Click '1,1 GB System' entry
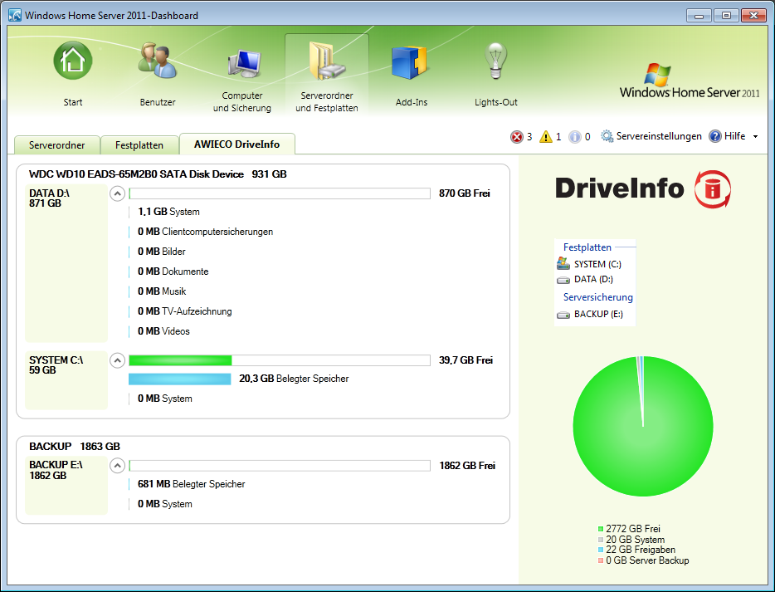This screenshot has width=775, height=592. [168, 212]
